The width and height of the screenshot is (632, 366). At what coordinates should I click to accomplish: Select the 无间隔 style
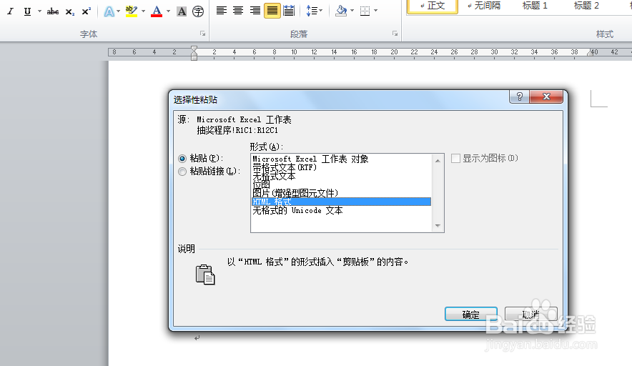pos(484,6)
